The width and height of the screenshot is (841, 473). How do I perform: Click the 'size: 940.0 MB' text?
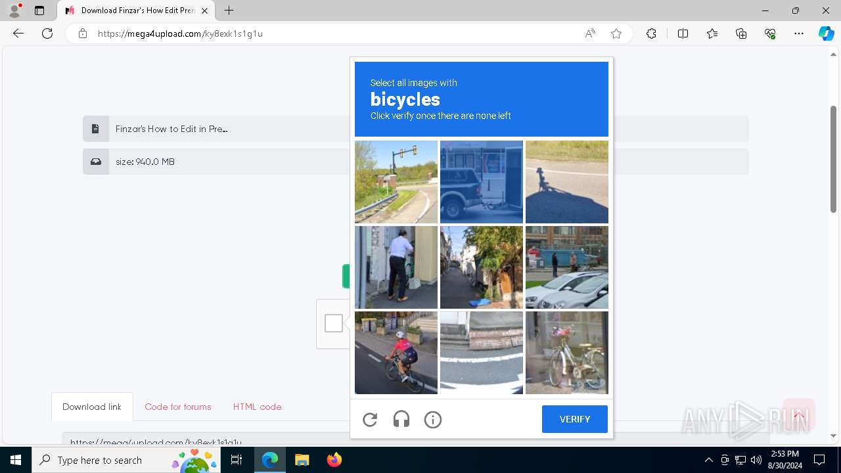point(145,162)
